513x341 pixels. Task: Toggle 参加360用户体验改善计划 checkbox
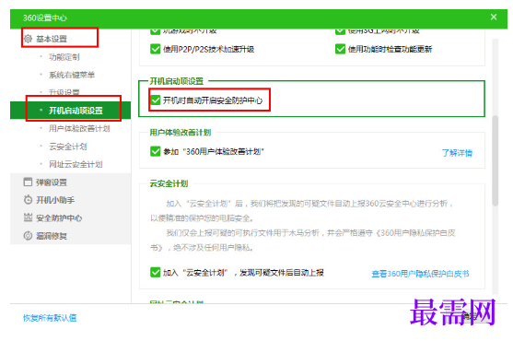(x=155, y=151)
